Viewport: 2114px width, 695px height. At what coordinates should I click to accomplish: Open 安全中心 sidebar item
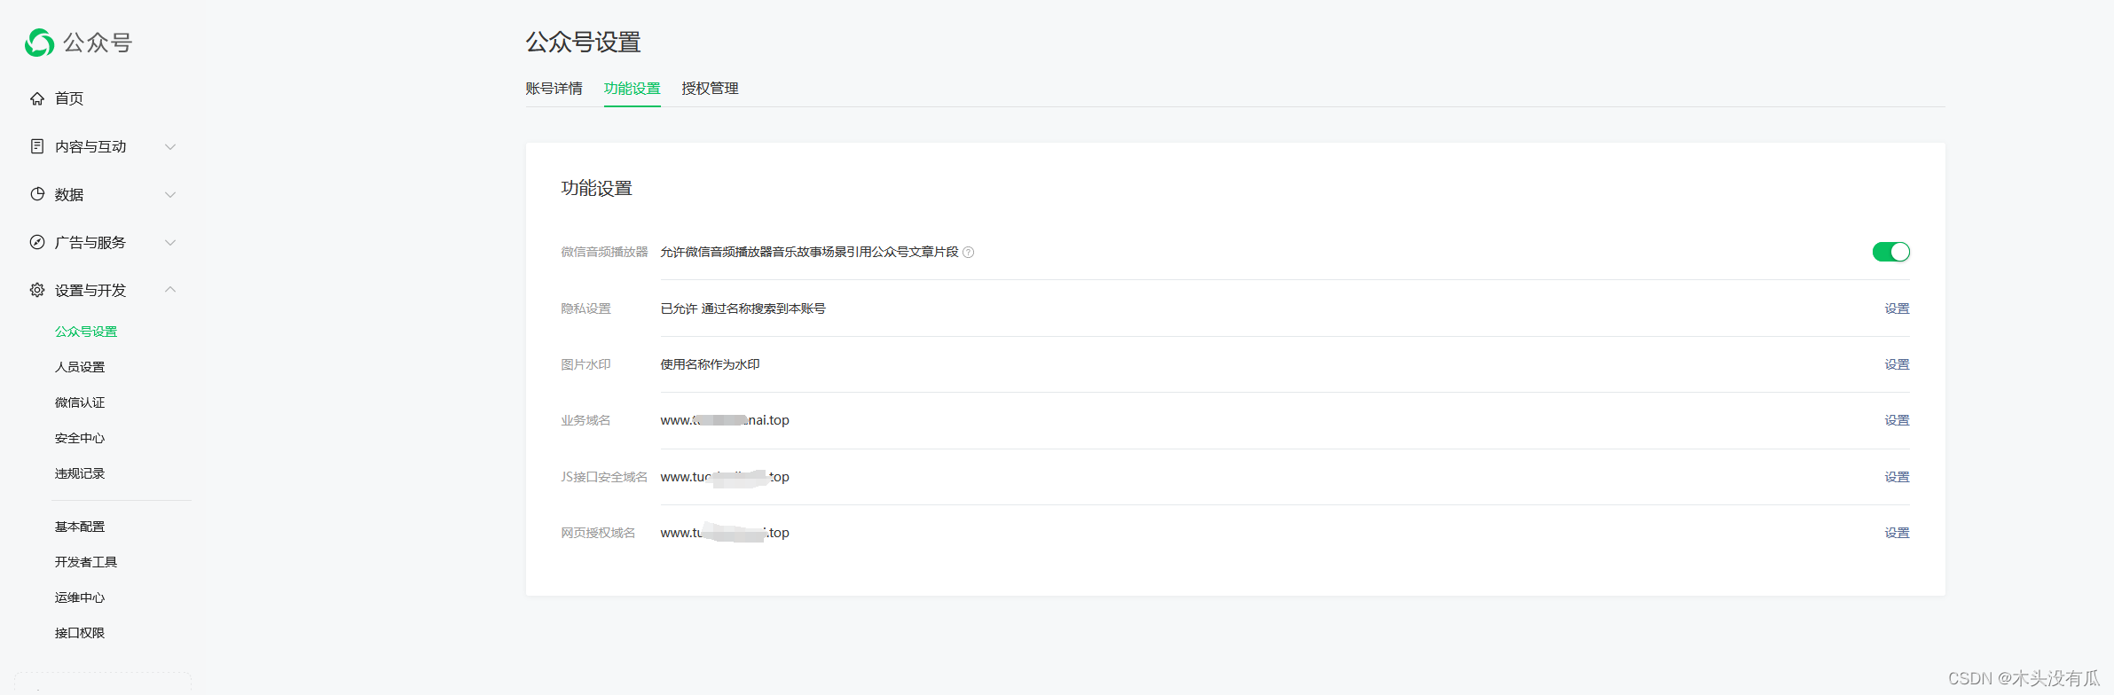pyautogui.click(x=80, y=438)
